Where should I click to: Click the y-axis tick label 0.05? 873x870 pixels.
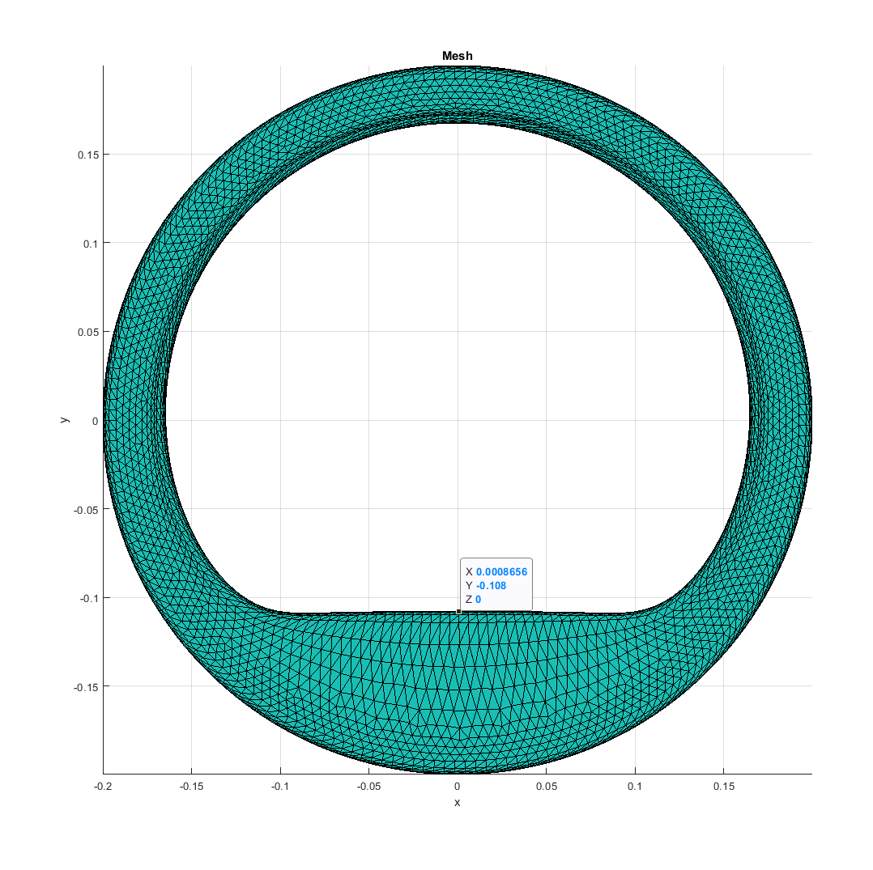click(84, 332)
